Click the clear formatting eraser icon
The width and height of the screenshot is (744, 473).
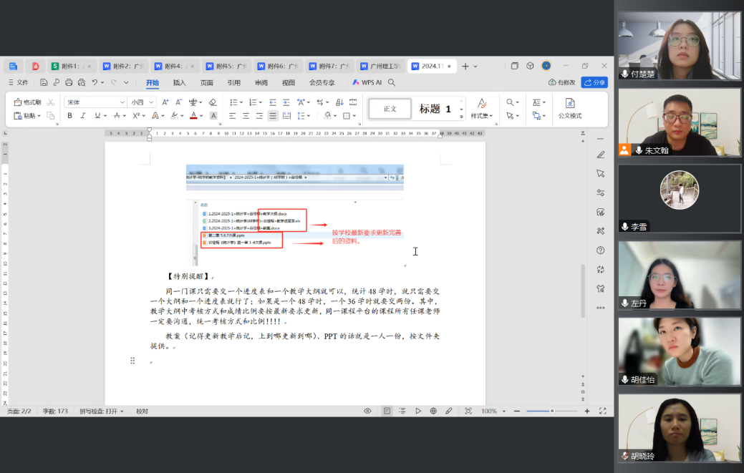point(213,102)
